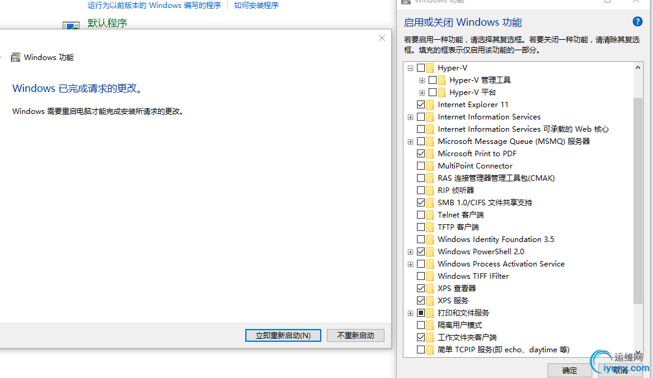The image size is (653, 378).
Task: Click the XPS 查看器 folder icon
Action: pyautogui.click(x=430, y=288)
